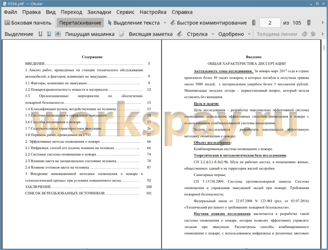Minimize the Okular window
The image size is (328, 250).
click(312, 4)
